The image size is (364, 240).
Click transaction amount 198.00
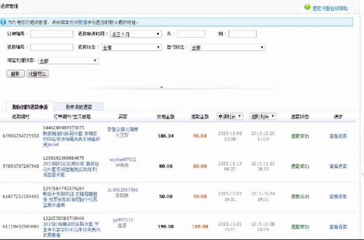click(x=166, y=227)
